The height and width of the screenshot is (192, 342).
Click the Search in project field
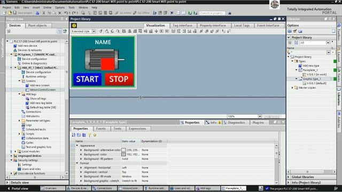tap(212, 13)
